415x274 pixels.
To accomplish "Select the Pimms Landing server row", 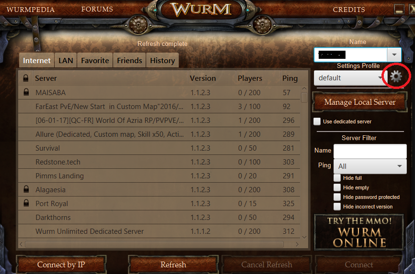I will (x=159, y=175).
